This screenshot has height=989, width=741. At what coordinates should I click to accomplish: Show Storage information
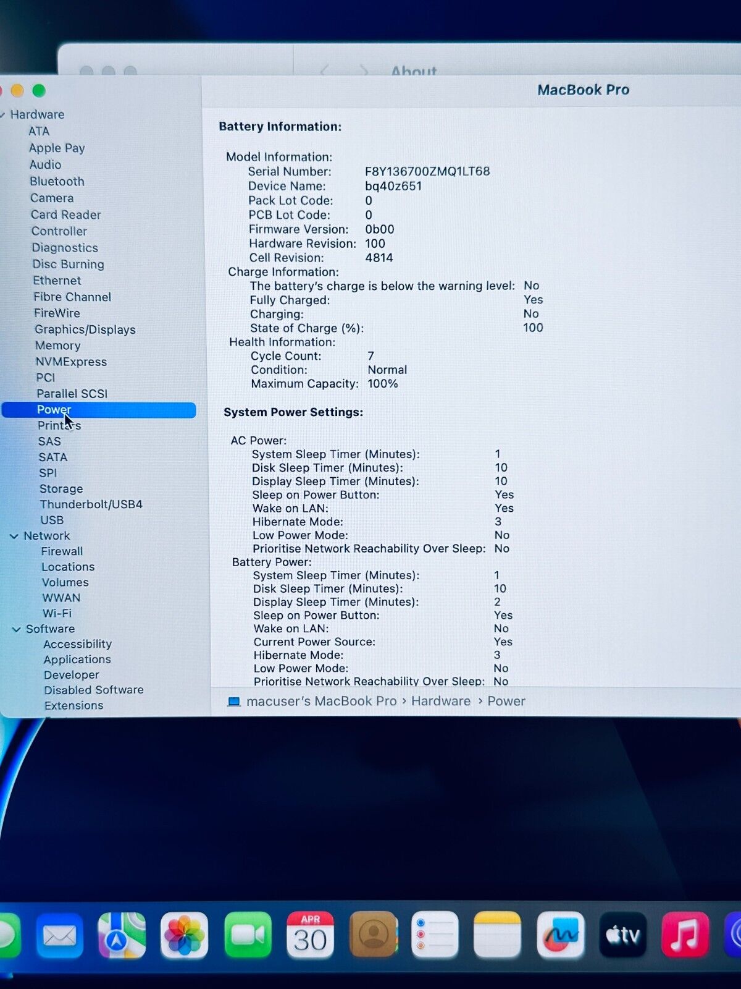point(61,489)
